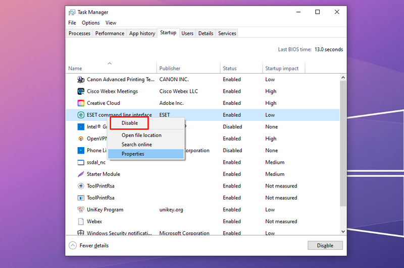Click Not measured in the Webex row

(x=281, y=221)
